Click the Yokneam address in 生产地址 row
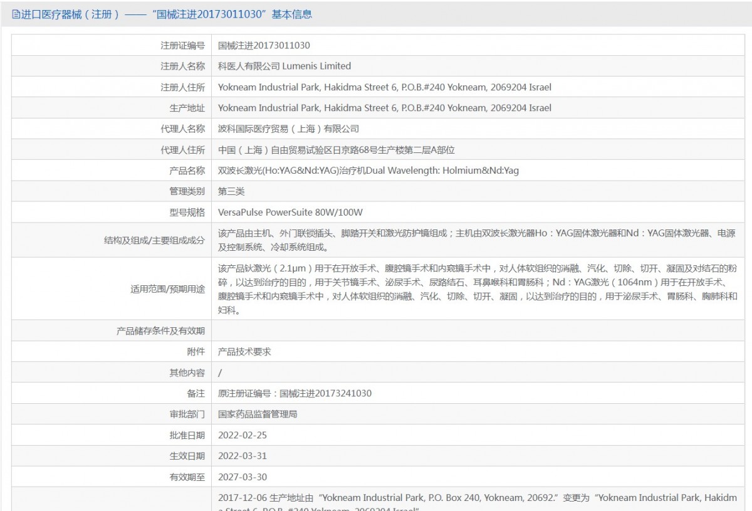This screenshot has width=752, height=511. pos(385,108)
